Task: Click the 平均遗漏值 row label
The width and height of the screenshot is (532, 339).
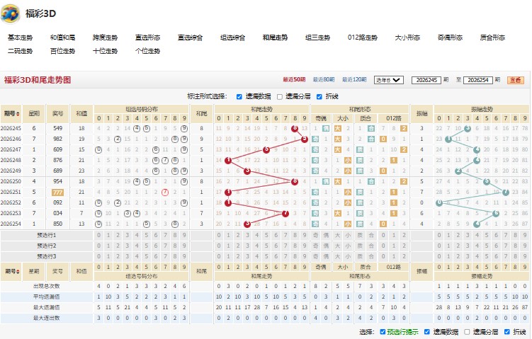Action: coord(47,297)
